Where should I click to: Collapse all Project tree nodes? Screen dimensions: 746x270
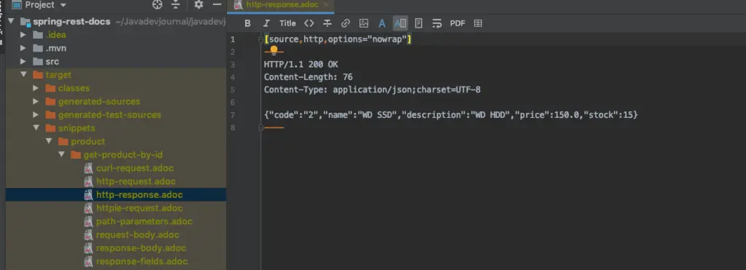click(x=176, y=5)
